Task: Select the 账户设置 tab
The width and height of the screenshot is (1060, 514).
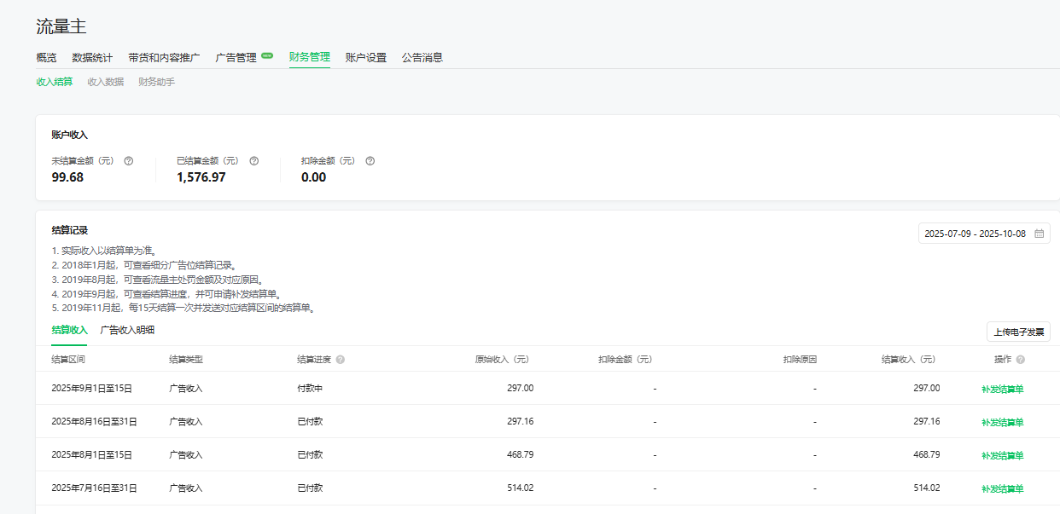Action: tap(365, 58)
